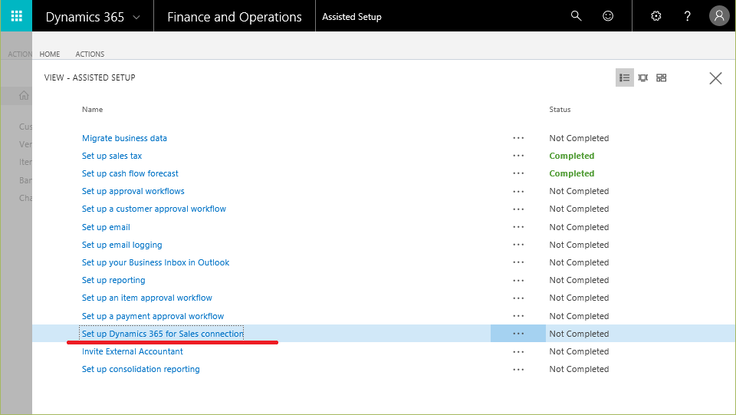Open ellipsis menu for Set up email logging

pyautogui.click(x=518, y=245)
